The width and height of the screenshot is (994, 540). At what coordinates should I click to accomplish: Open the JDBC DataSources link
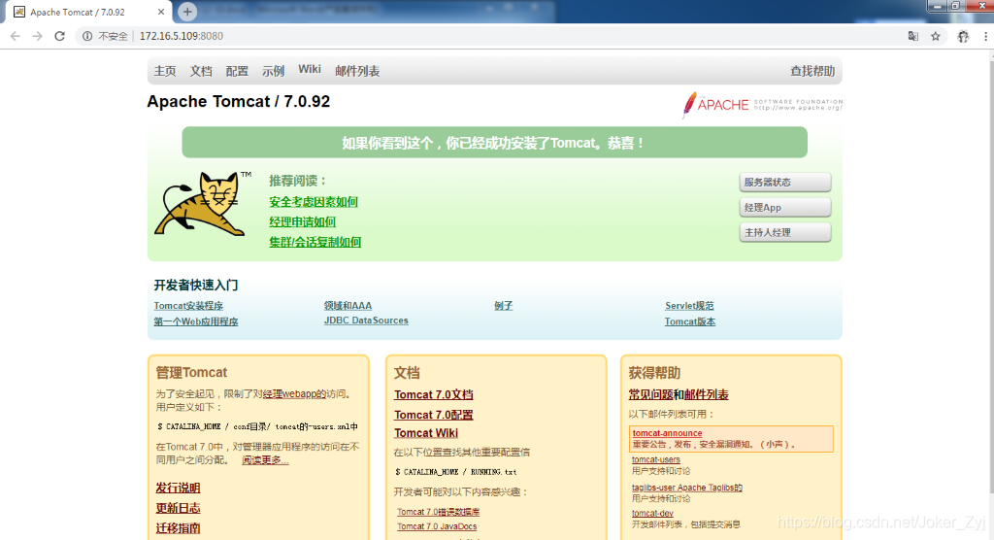point(366,321)
